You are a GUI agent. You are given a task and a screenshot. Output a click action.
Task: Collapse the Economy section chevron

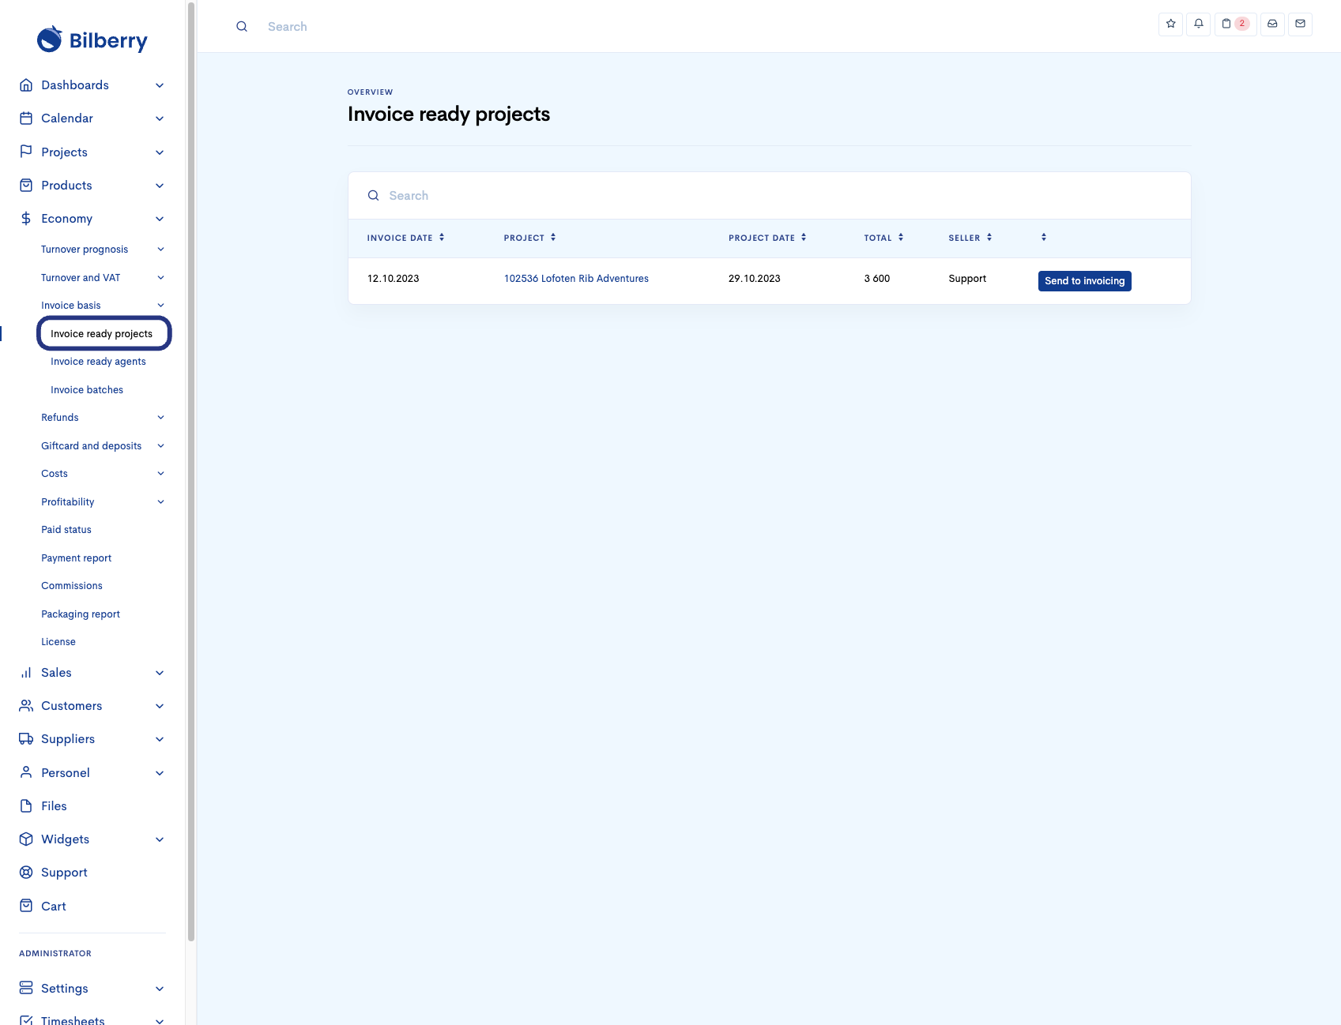(x=160, y=219)
